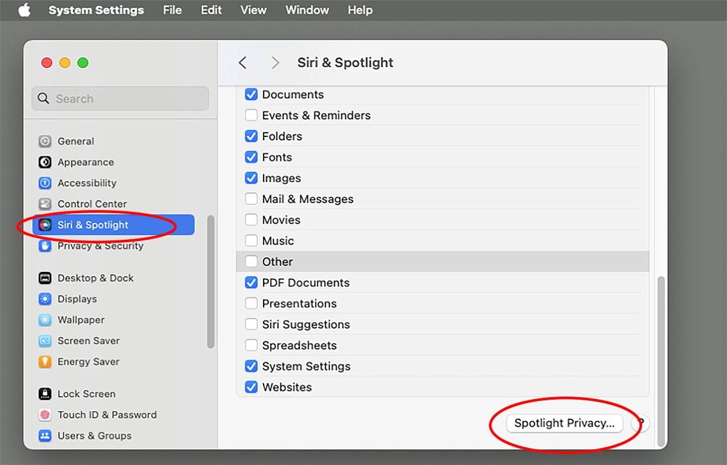Image resolution: width=727 pixels, height=465 pixels.
Task: Enable Siri Suggestions checkbox
Action: pos(251,325)
